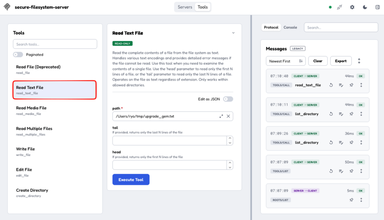The height and width of the screenshot is (220, 384).
Task: Edit and resend the tools/list message
Action: (x=341, y=171)
